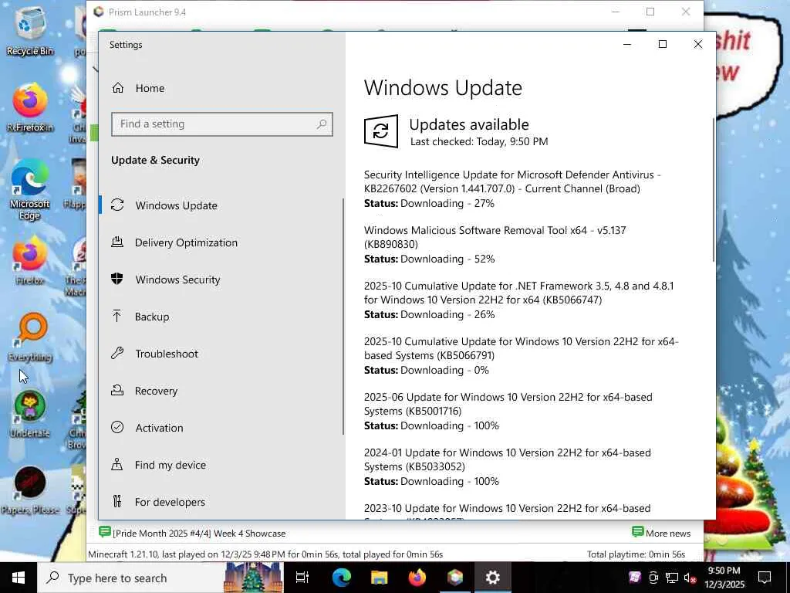Click the Windows Security shield icon
The image size is (790, 593).
117,279
